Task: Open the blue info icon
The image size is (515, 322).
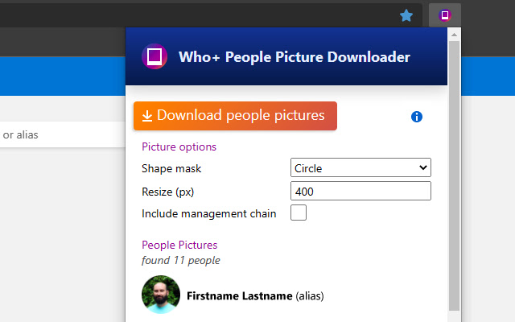Action: click(x=417, y=117)
